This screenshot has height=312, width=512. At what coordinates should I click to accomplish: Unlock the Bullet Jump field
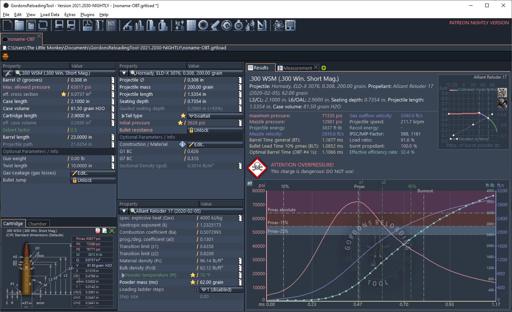[x=93, y=180]
